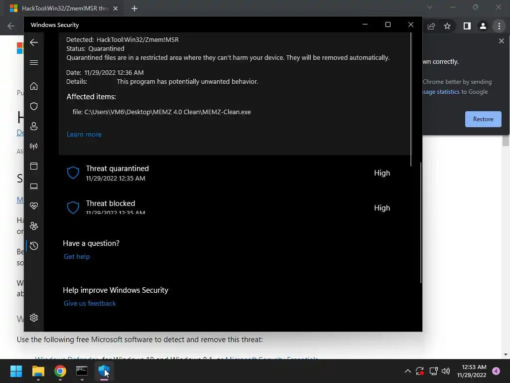Click Windows Security taskbar icon
510x383 pixels.
[104, 371]
